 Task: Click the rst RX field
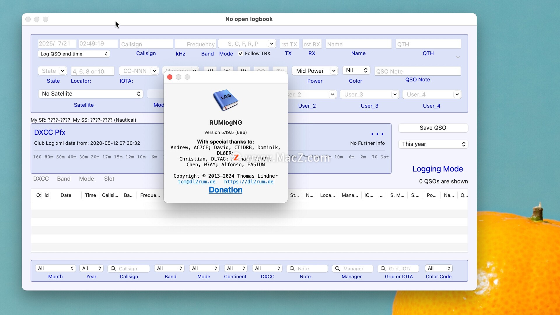click(312, 44)
